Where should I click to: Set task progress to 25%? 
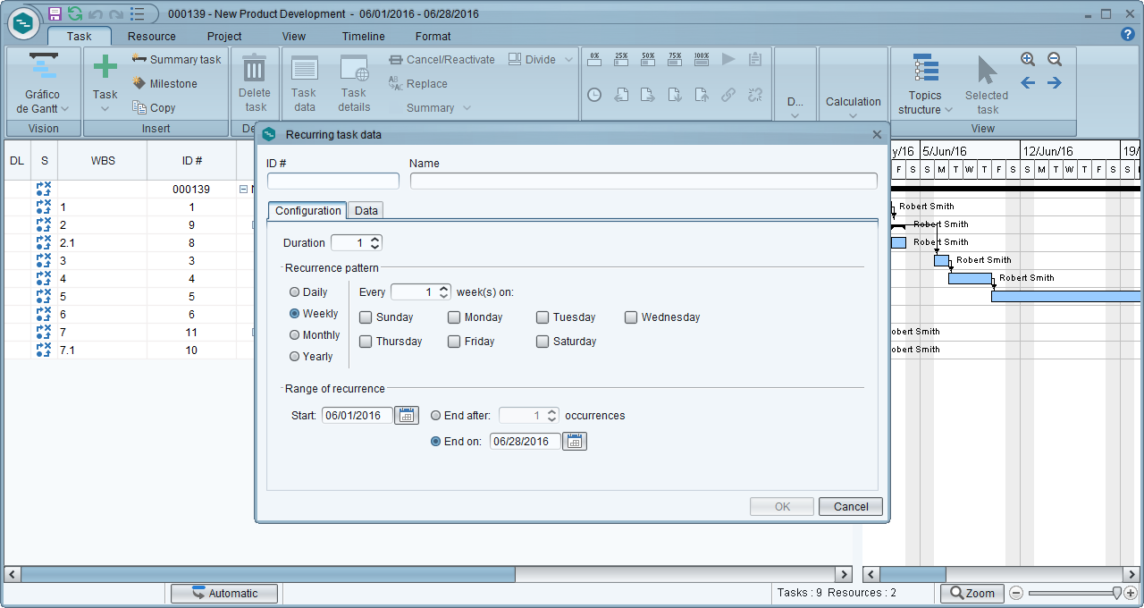pyautogui.click(x=621, y=59)
